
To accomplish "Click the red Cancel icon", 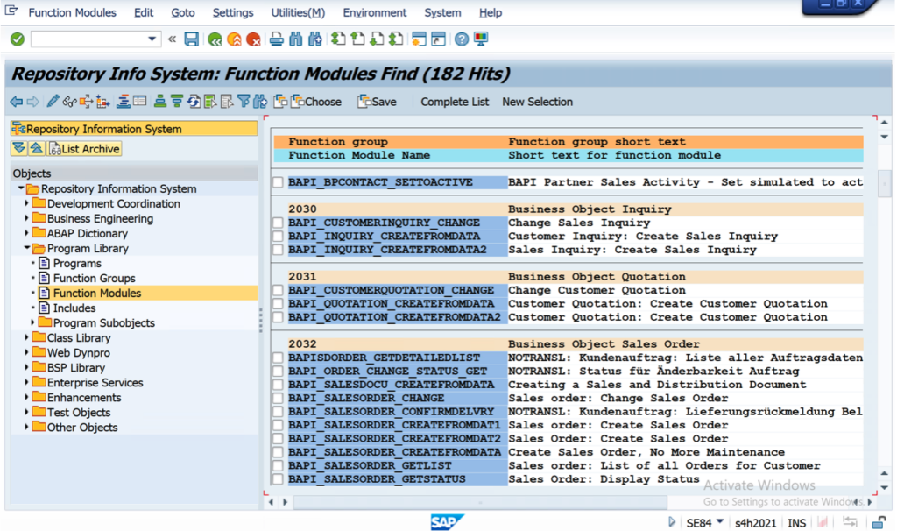I will 253,39.
